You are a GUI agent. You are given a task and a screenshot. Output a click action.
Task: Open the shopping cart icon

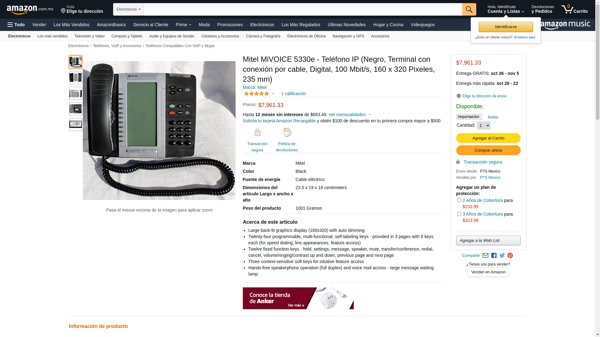click(x=574, y=9)
